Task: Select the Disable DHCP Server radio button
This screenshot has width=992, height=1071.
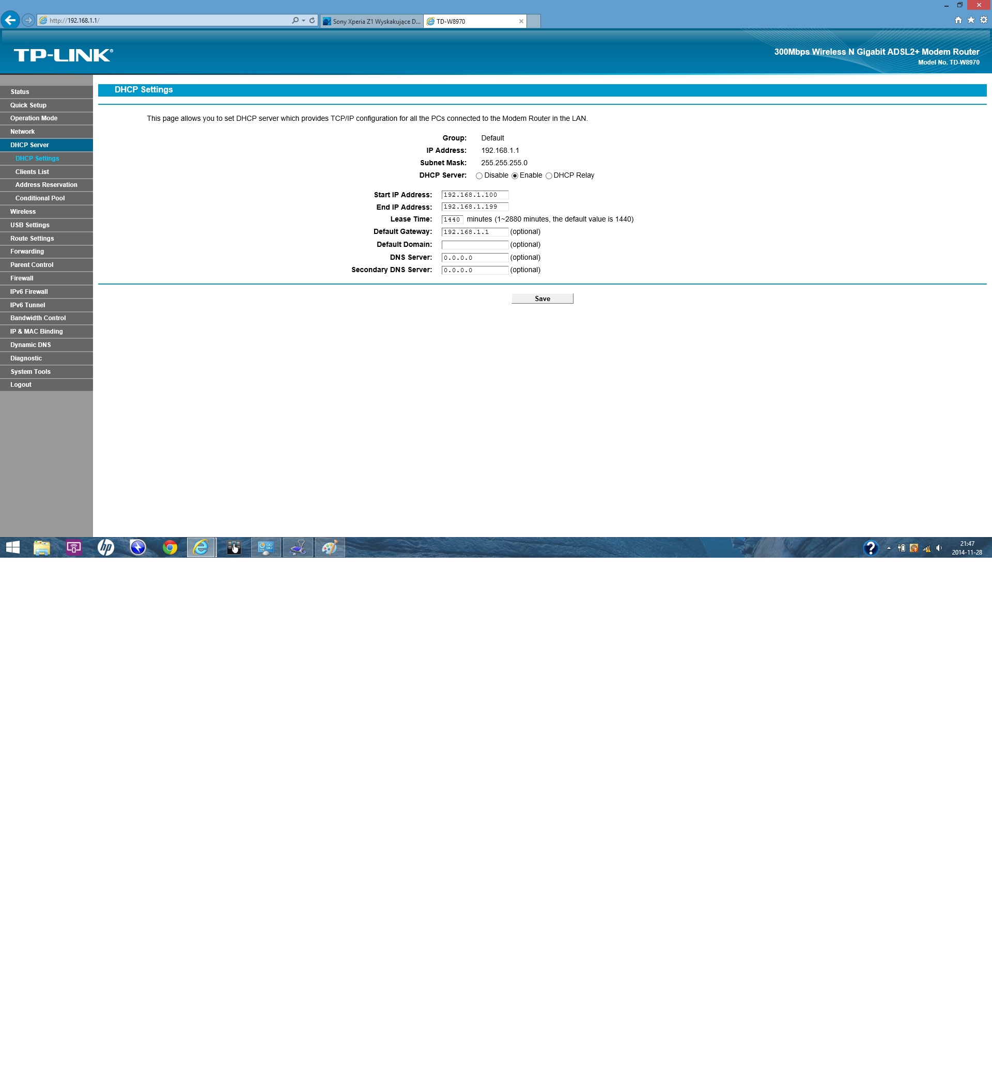Action: pyautogui.click(x=479, y=176)
